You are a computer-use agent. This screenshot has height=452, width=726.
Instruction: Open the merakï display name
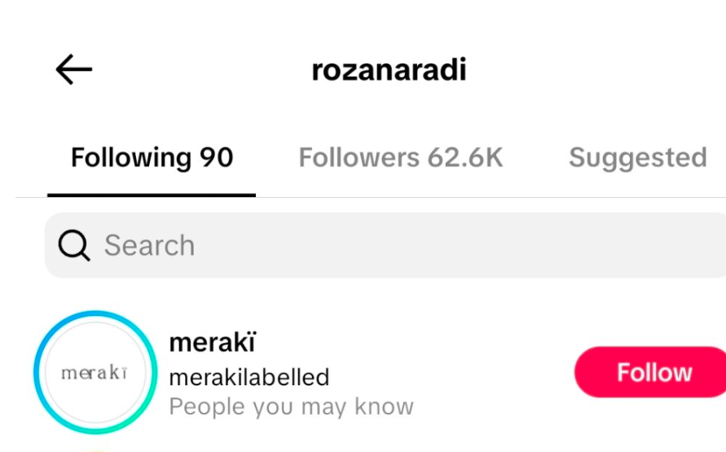click(x=213, y=342)
